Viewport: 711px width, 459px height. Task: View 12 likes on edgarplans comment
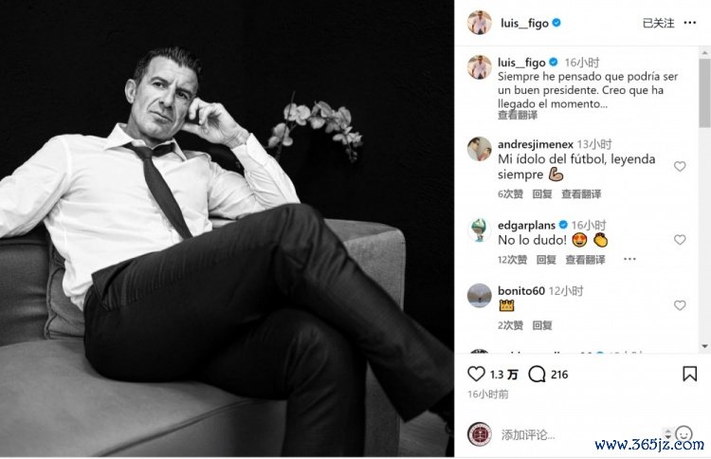tap(512, 259)
